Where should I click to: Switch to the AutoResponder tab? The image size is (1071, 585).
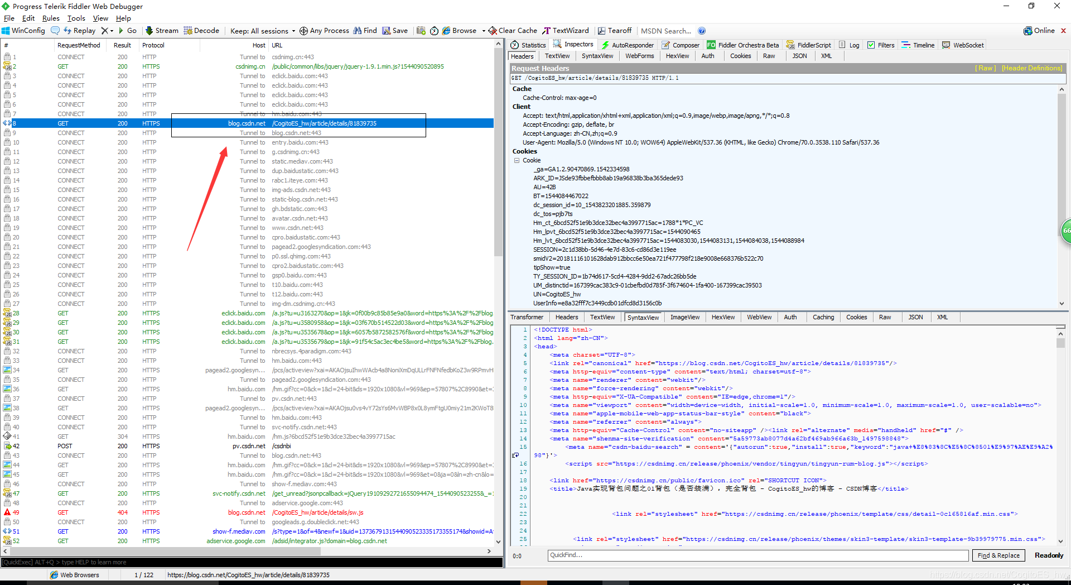[x=628, y=45]
